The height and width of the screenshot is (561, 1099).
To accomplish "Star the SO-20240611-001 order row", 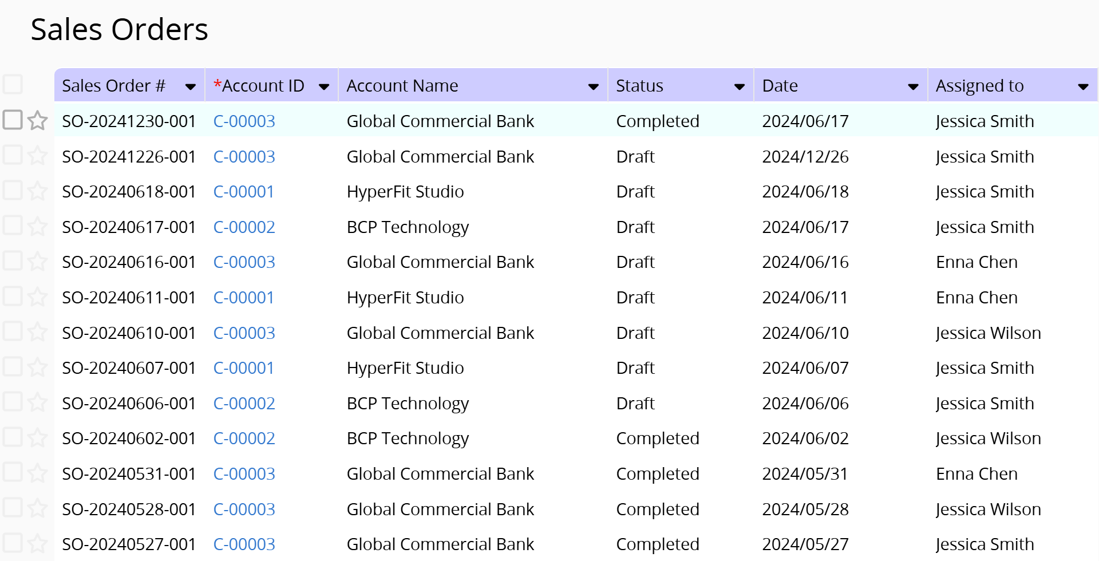I will [38, 297].
